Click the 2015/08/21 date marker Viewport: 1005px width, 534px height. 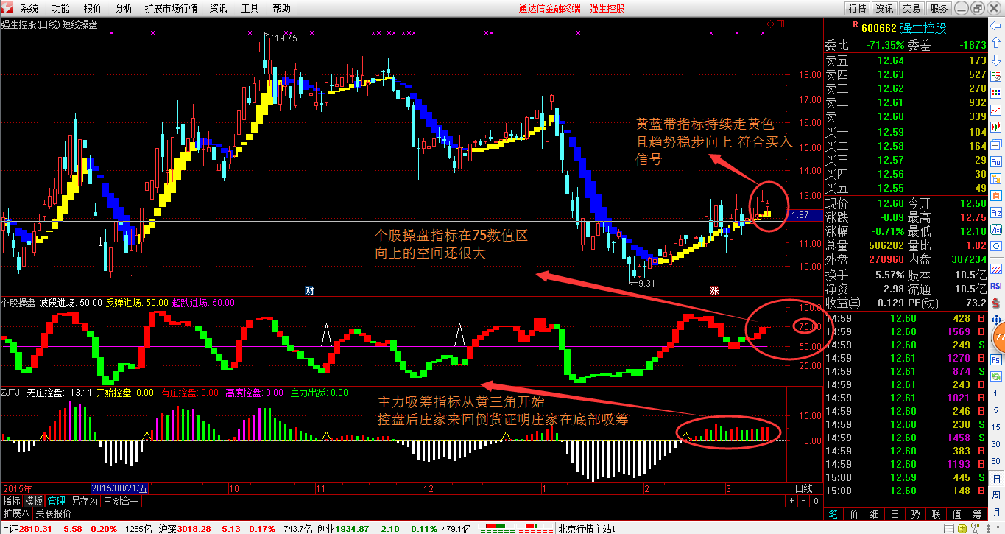pos(119,488)
